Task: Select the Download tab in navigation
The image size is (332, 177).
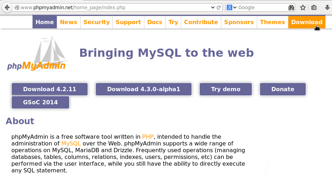Action: 306,22
